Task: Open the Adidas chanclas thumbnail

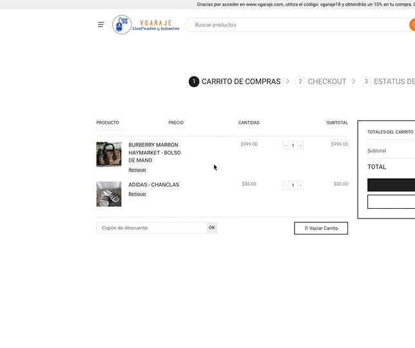Action: click(x=109, y=194)
